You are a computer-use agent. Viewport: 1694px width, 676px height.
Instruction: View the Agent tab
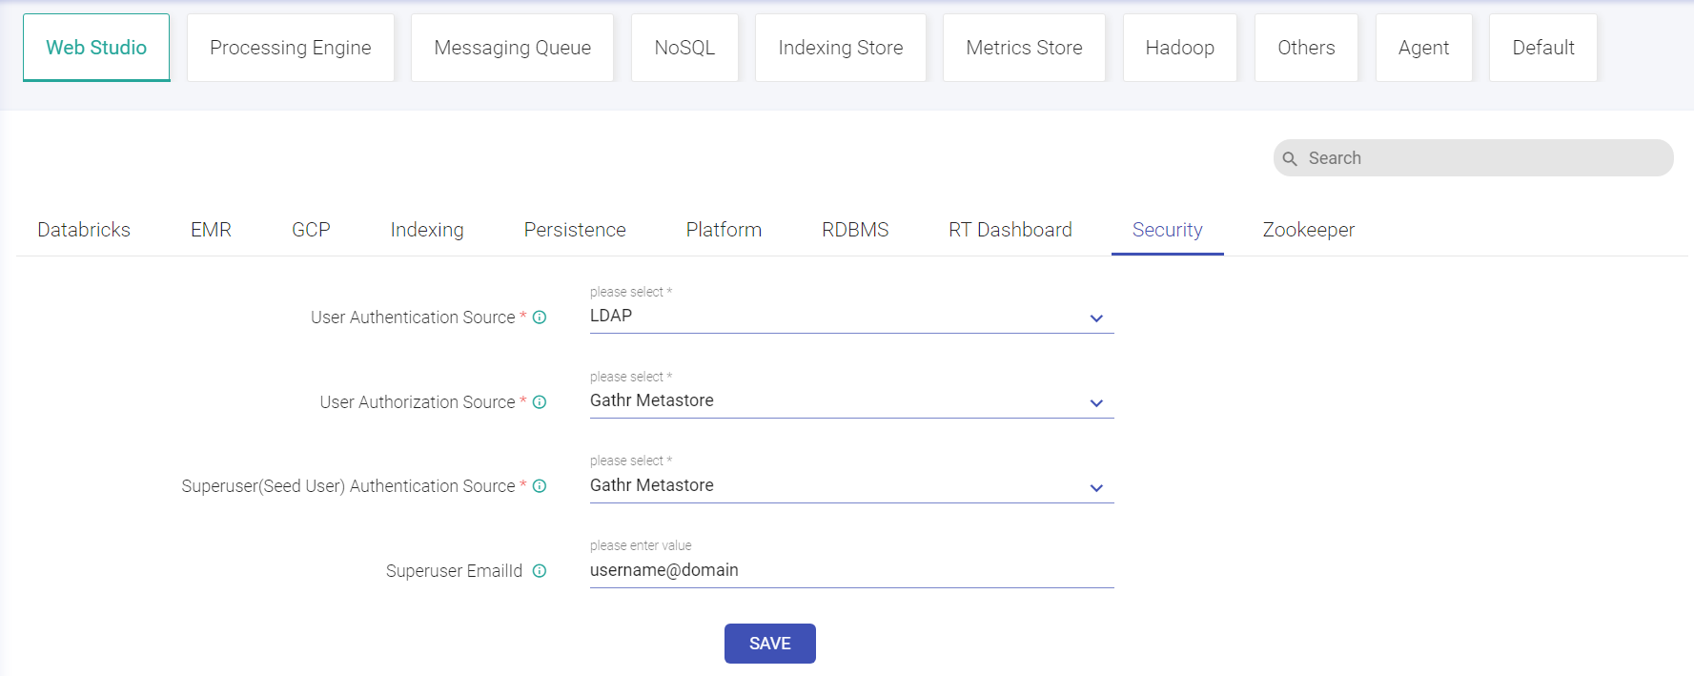(1423, 48)
